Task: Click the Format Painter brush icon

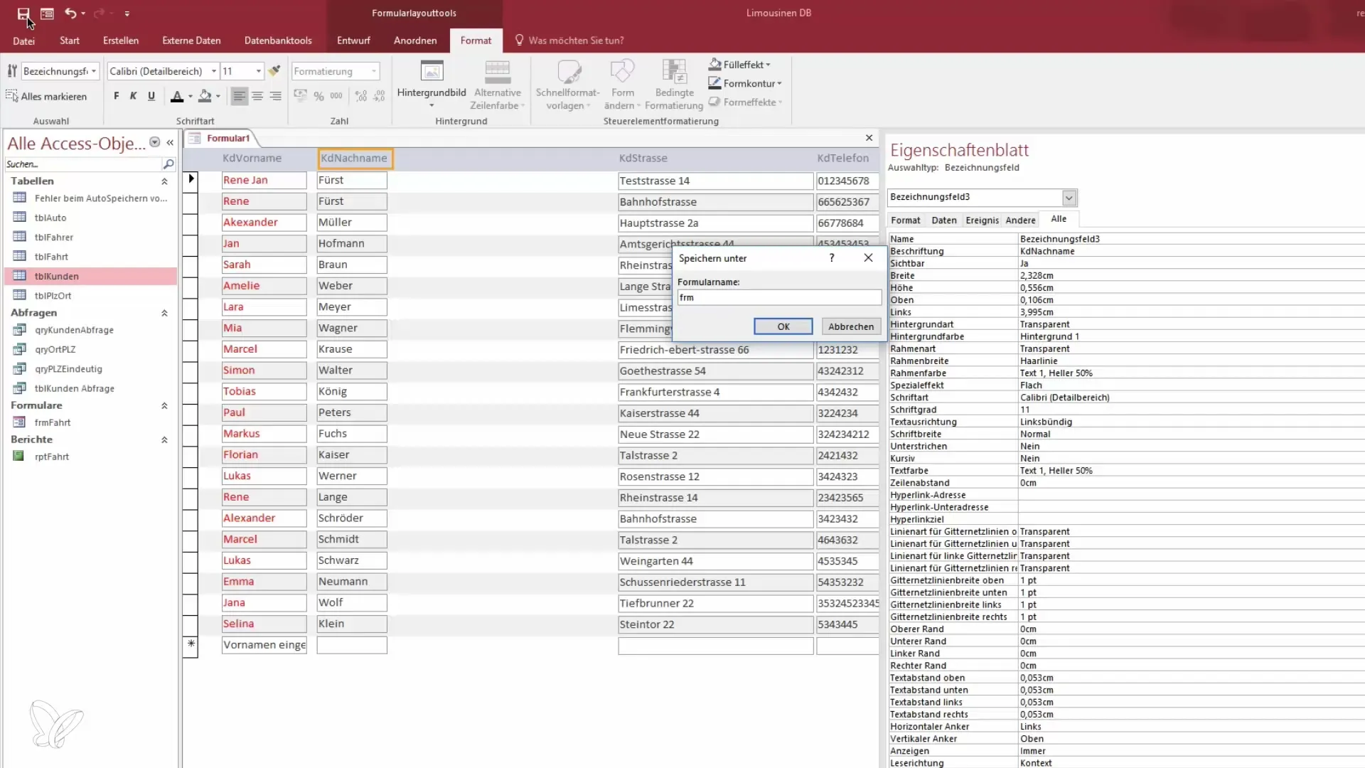Action: 274,71
